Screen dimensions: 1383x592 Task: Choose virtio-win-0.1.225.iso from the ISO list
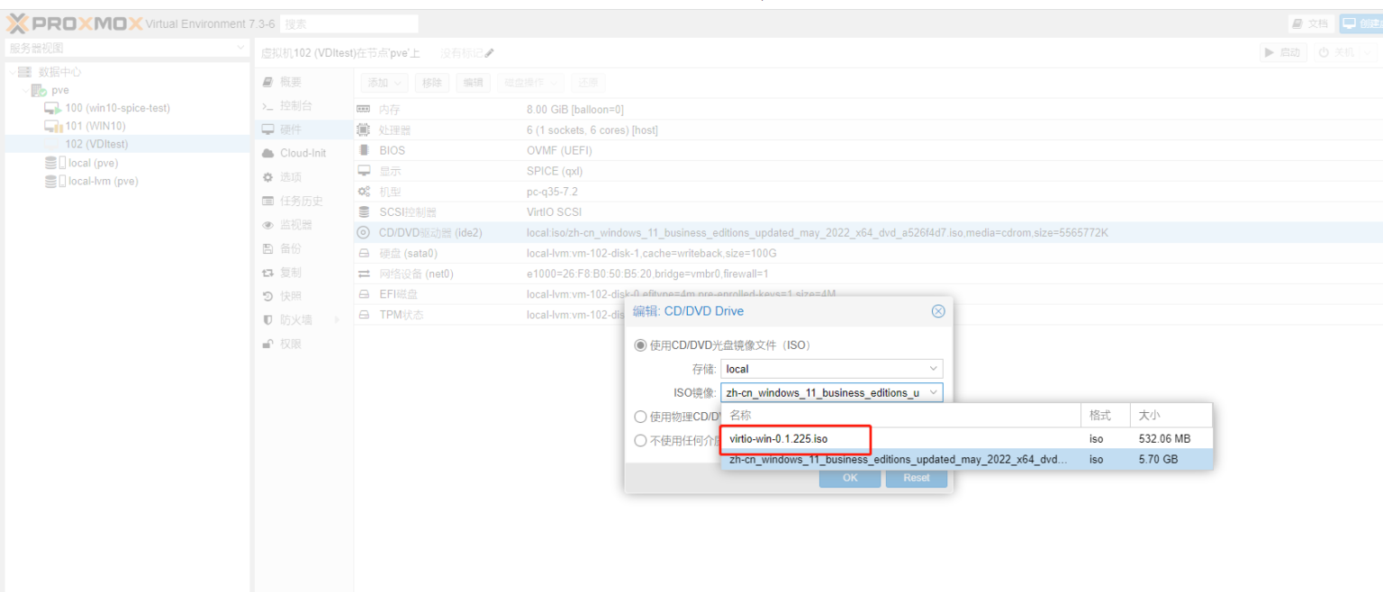pos(778,439)
